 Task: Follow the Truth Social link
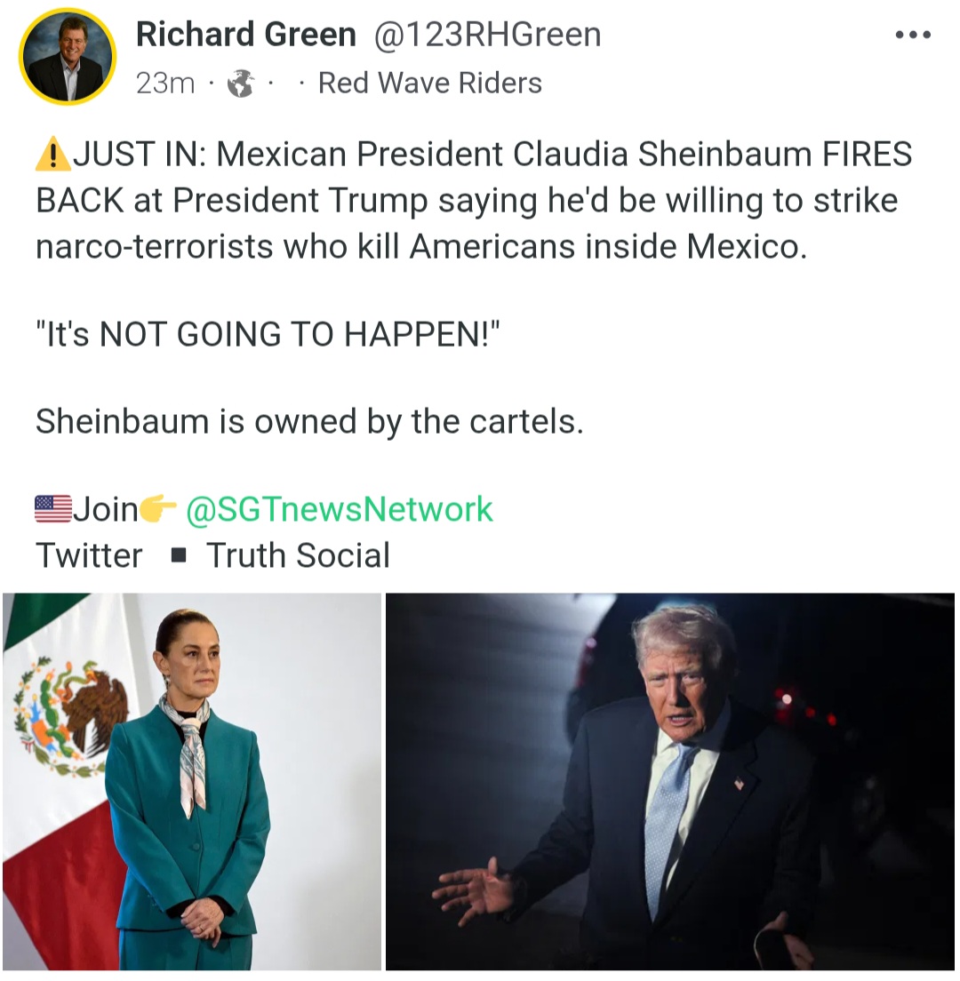point(299,555)
